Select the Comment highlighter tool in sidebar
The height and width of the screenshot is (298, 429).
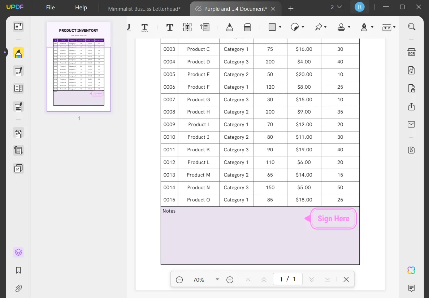pos(18,53)
